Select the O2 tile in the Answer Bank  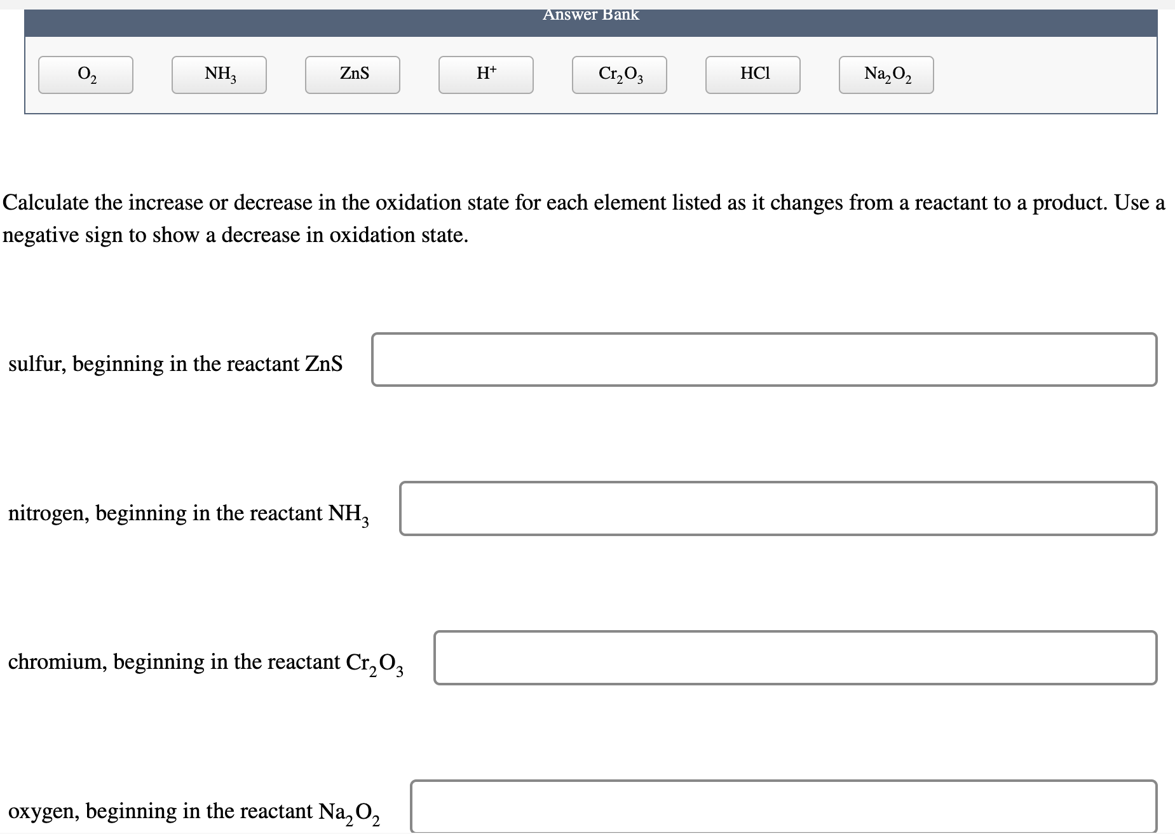pos(86,74)
